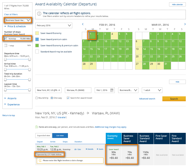This screenshot has width=193, height=167.
Task: Open the Business Saver Award dropdown
Action: [17, 20]
